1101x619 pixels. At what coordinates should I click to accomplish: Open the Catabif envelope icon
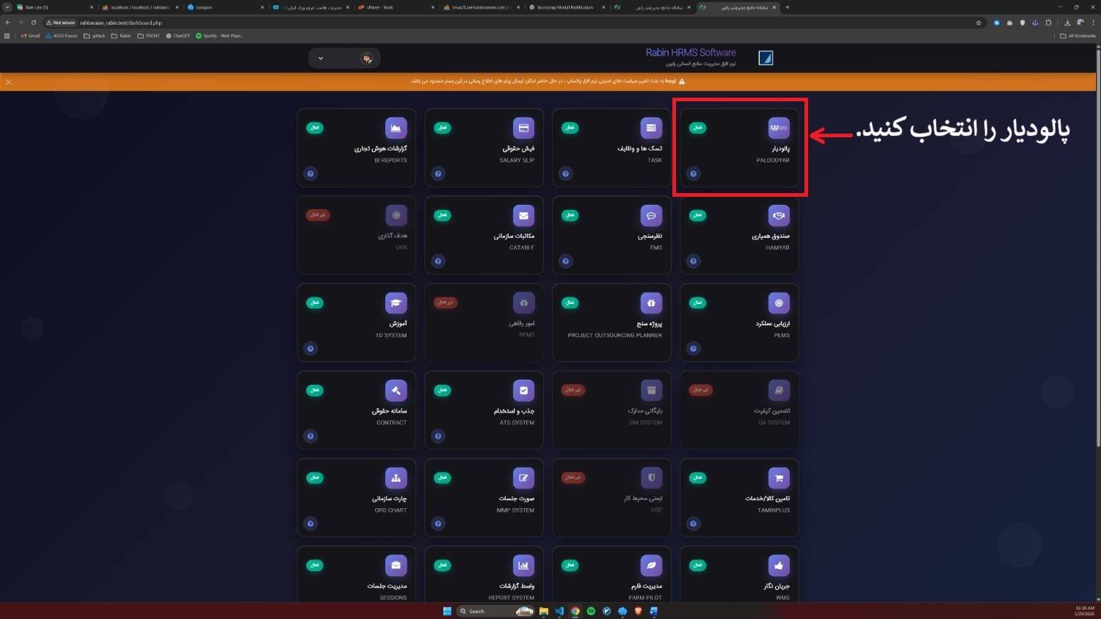pyautogui.click(x=523, y=216)
